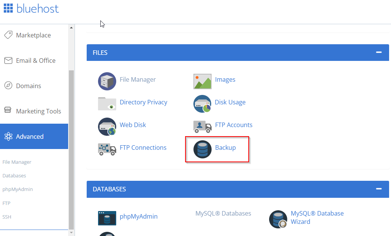The height and width of the screenshot is (236, 391).
Task: Open the Directory Privacy folder icon
Action: (107, 104)
